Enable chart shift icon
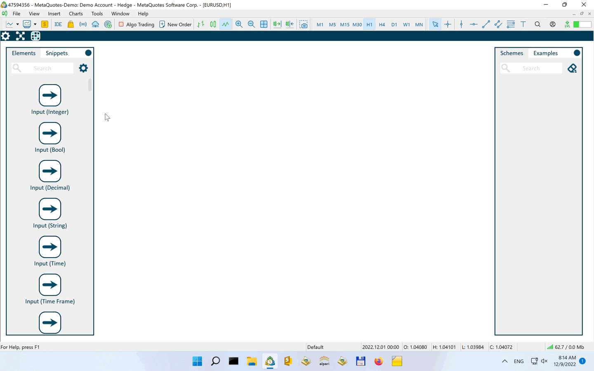This screenshot has width=594, height=371. point(290,24)
